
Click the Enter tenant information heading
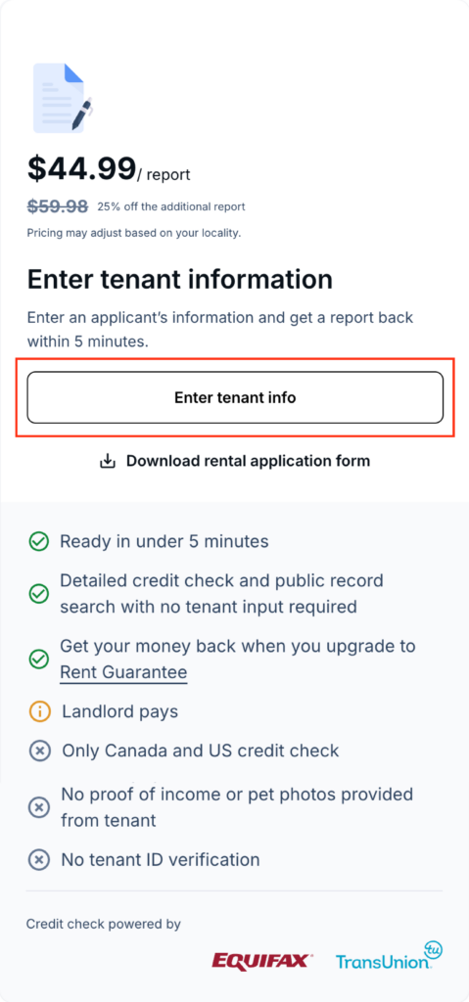point(180,279)
